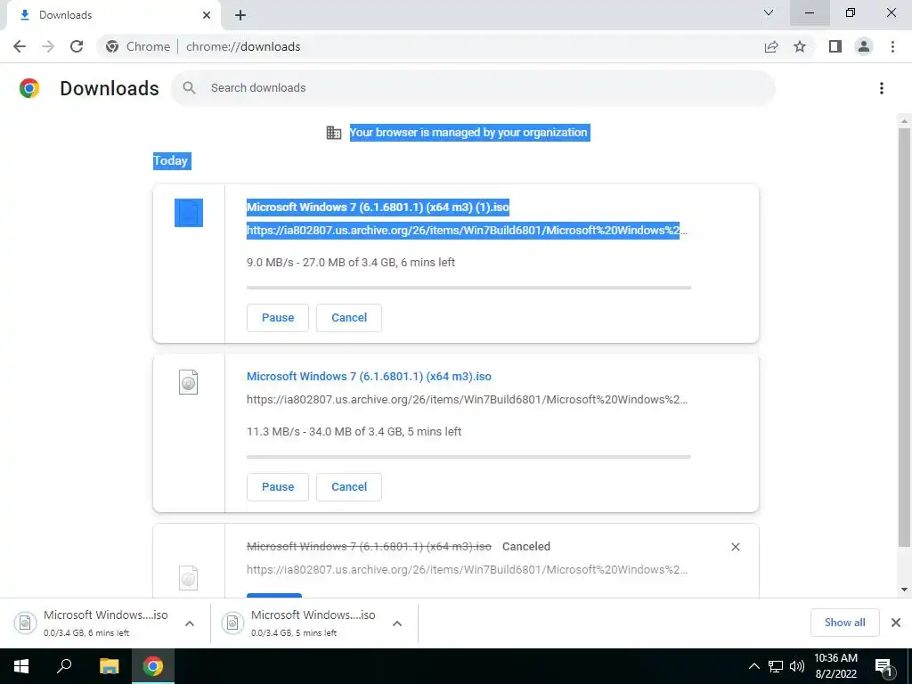Click the archive.org URL of second download

point(467,400)
